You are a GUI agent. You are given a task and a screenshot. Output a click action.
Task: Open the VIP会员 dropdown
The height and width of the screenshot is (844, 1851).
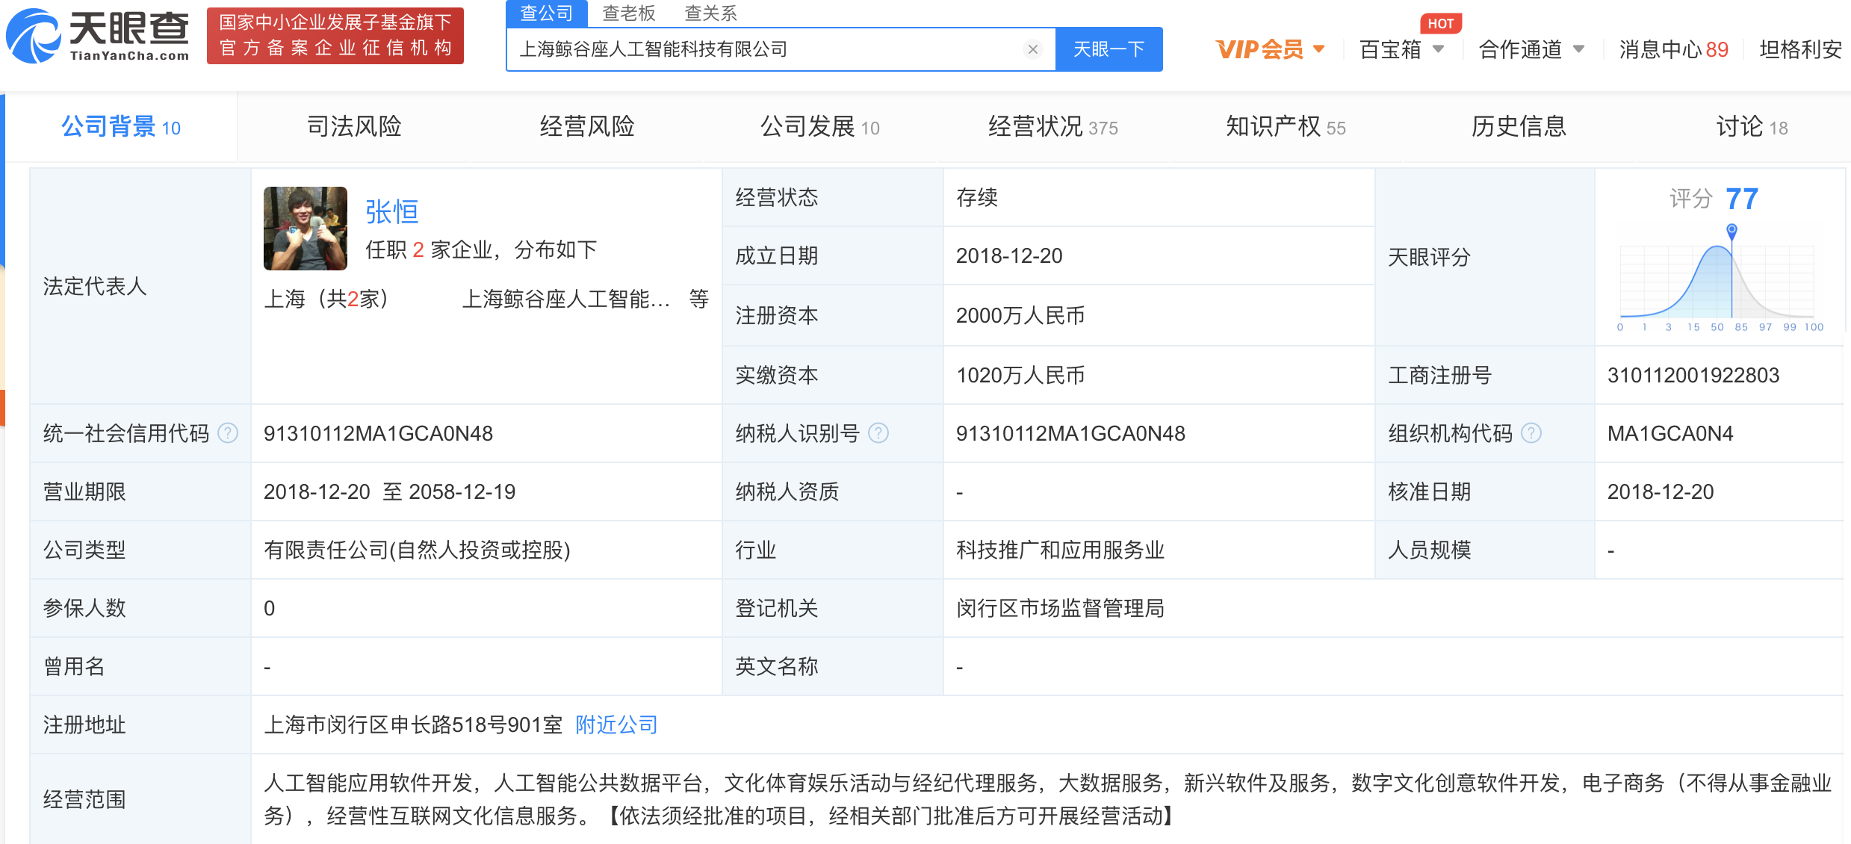click(x=1271, y=49)
